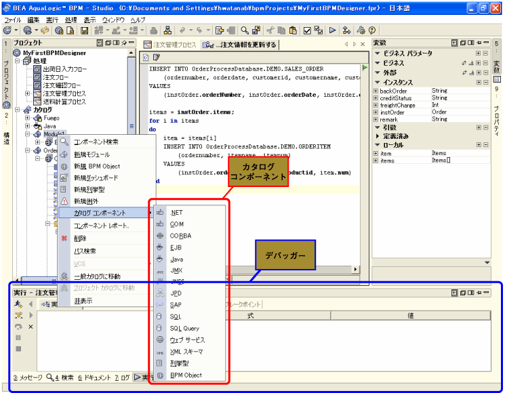Open the 編集 menu
This screenshot has width=505, height=393.
click(x=33, y=20)
